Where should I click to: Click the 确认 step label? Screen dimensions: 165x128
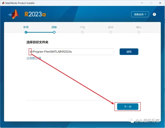coord(139,27)
